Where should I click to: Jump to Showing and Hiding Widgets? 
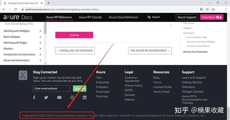[201, 42]
